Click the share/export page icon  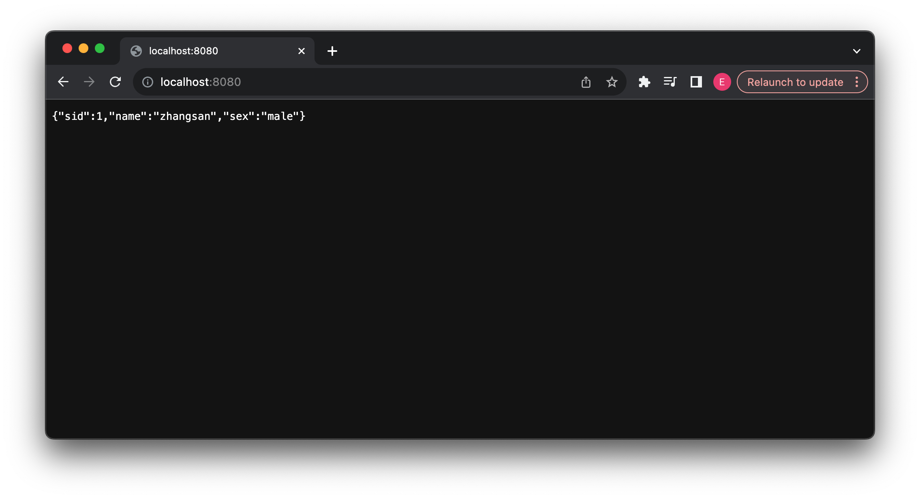point(586,82)
